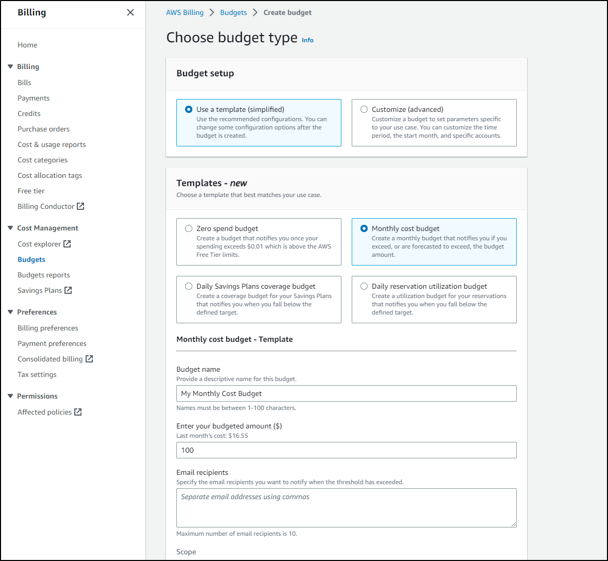
Task: Click 'Maximum number of email recipients' note
Action: [x=237, y=534]
